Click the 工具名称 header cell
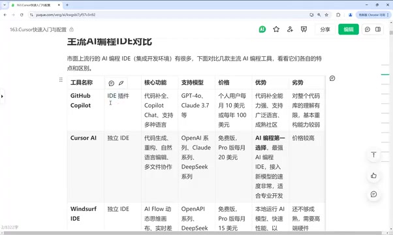Viewport: 393px width, 235px height. [x=86, y=82]
